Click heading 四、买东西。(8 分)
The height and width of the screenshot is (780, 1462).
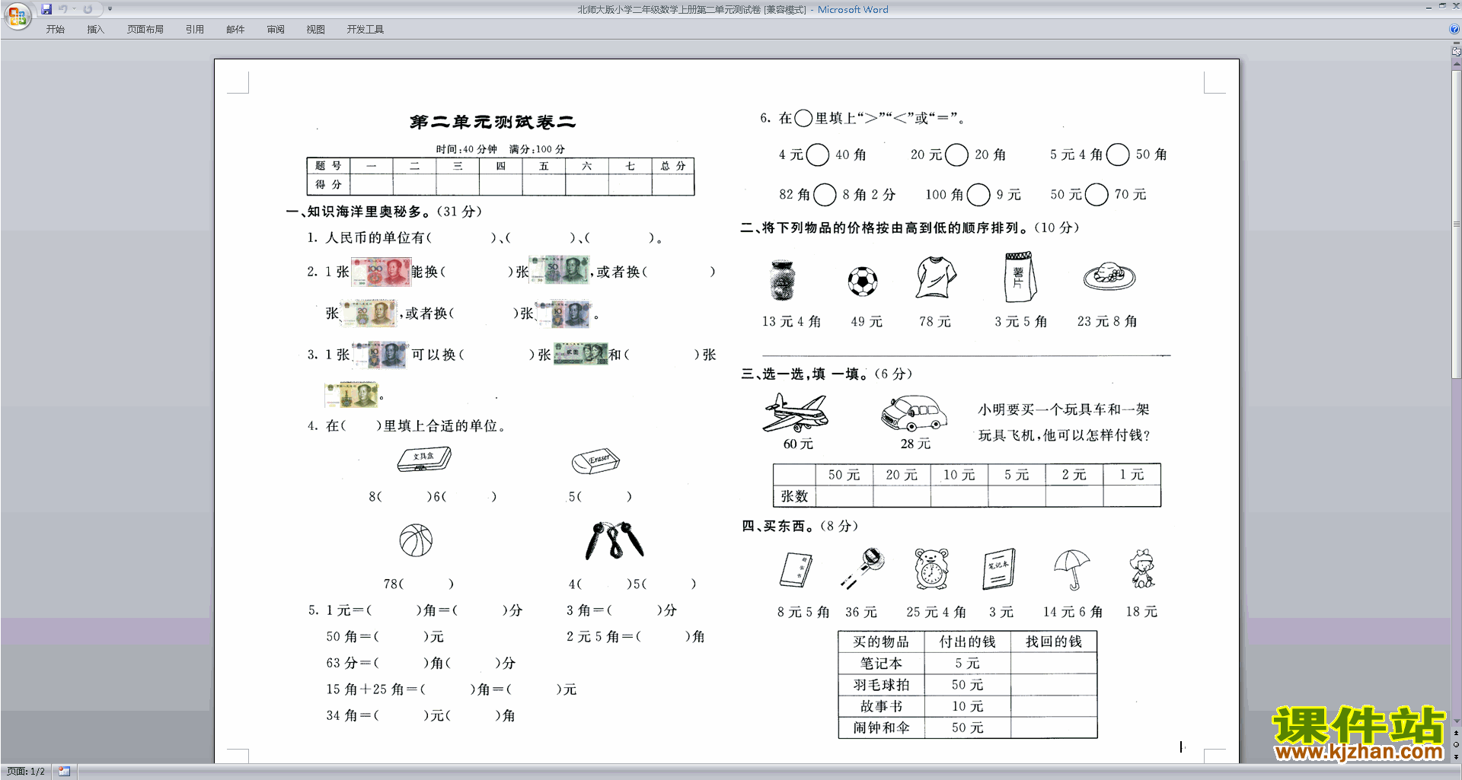coord(800,526)
